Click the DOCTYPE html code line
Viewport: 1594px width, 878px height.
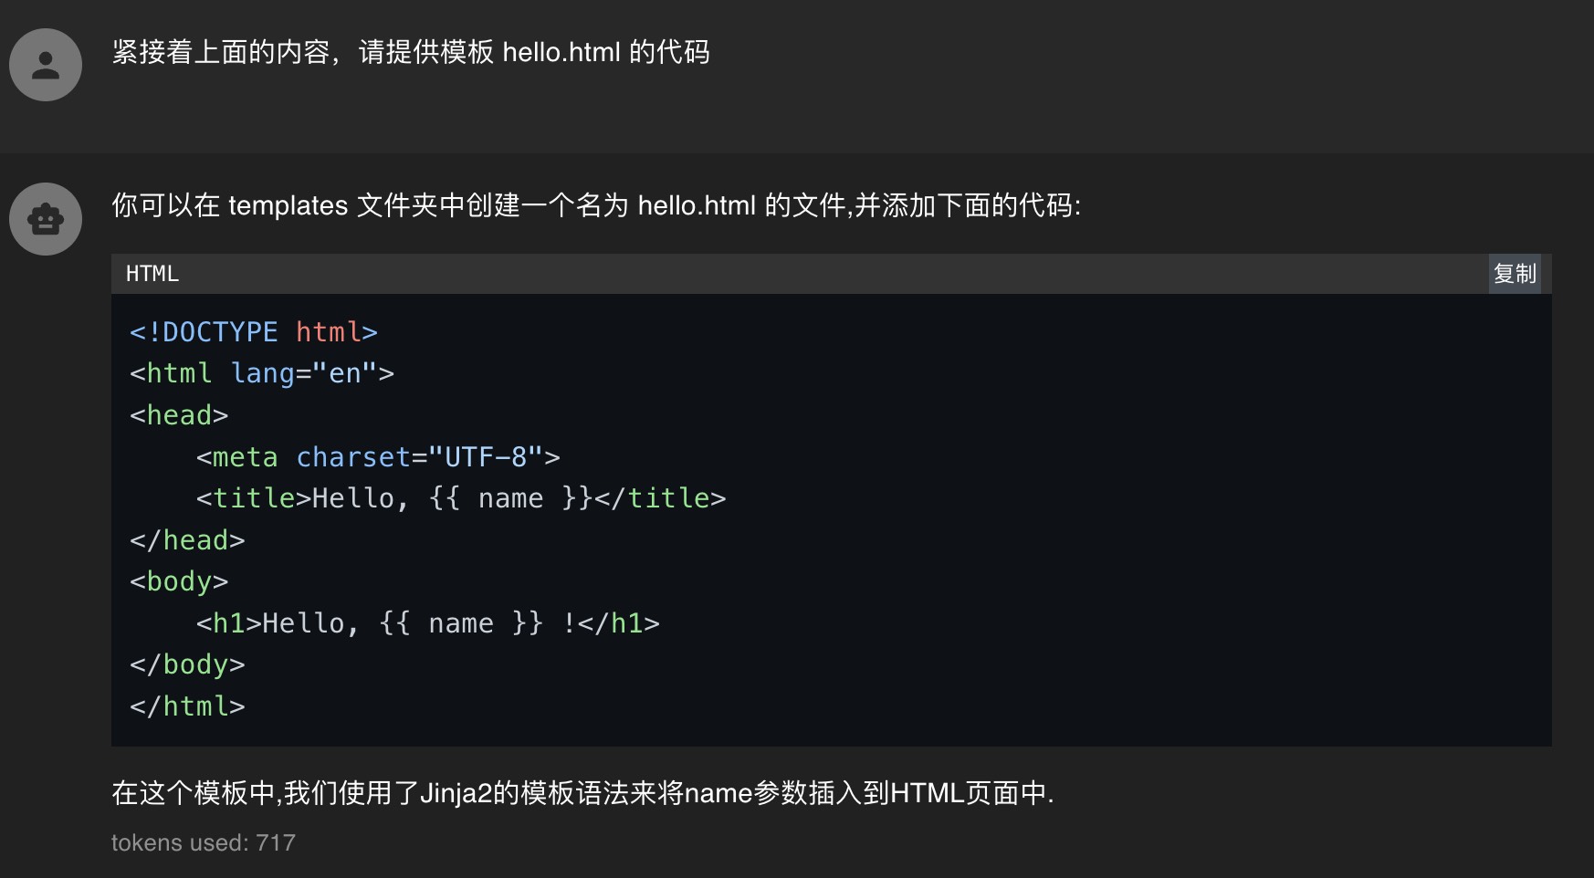tap(254, 332)
